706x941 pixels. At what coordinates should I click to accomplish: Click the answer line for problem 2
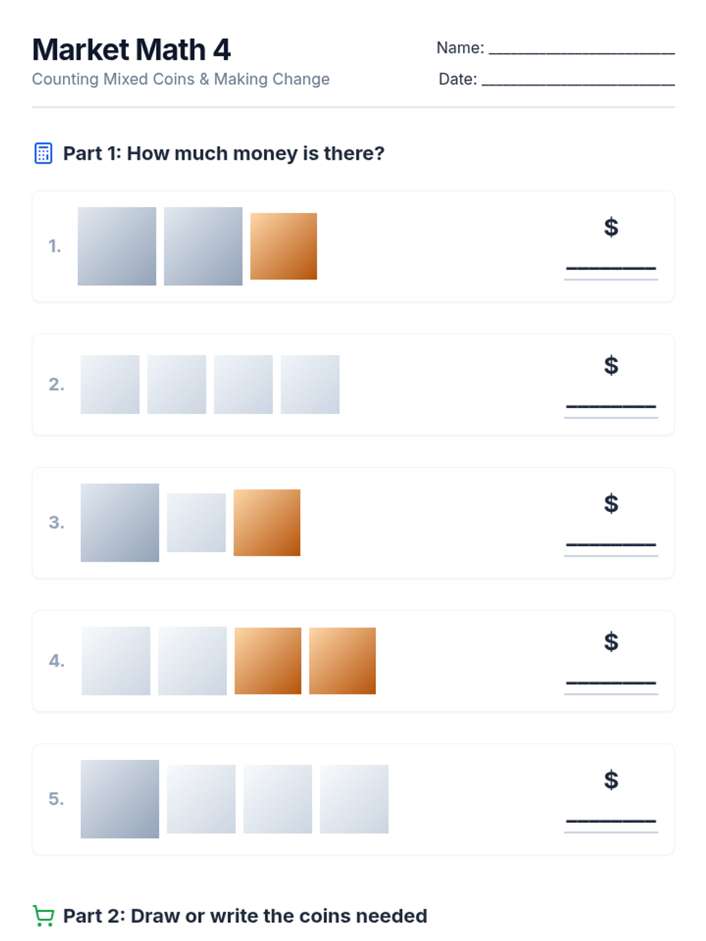tap(611, 407)
